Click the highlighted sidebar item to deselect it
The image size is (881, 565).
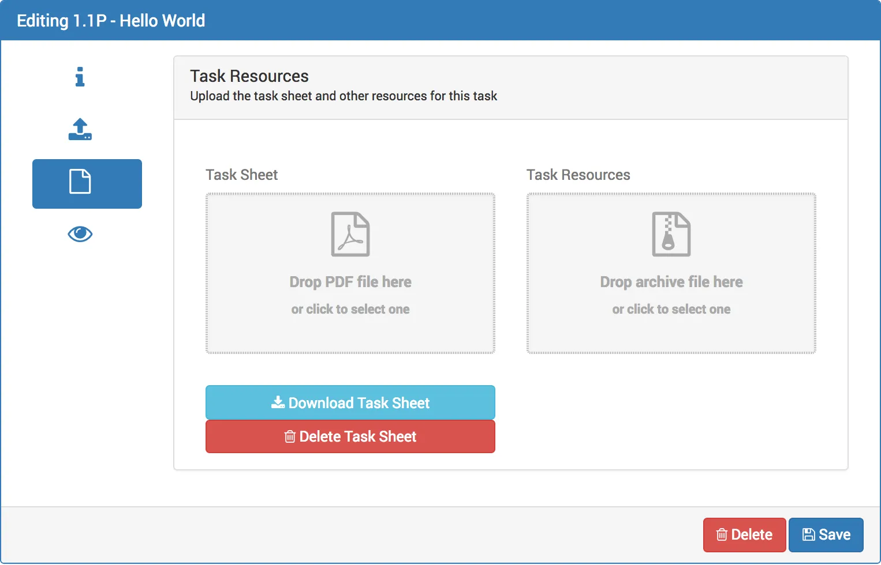tap(87, 183)
